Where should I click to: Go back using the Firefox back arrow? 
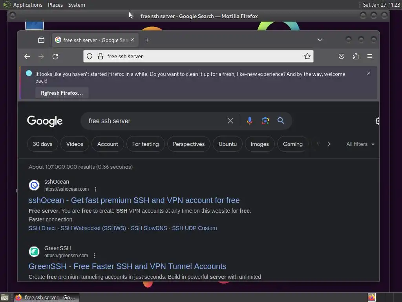click(27, 57)
